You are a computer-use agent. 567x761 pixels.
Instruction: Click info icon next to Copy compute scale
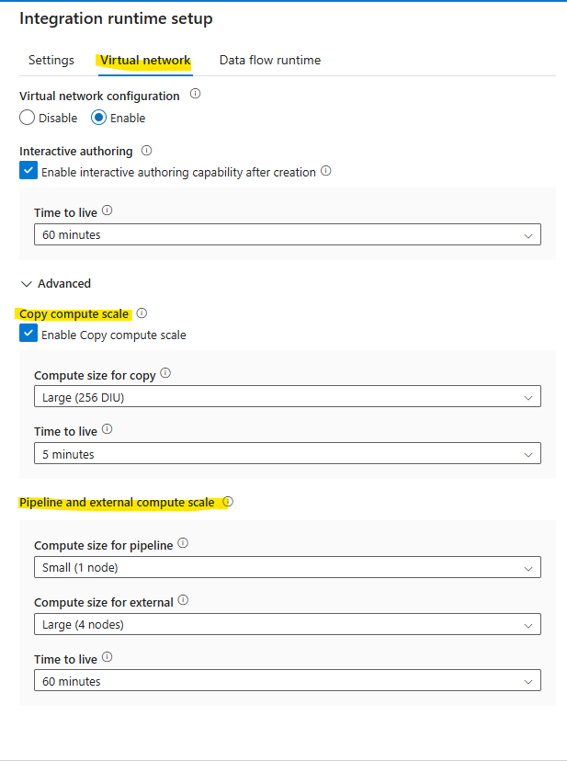tap(142, 313)
